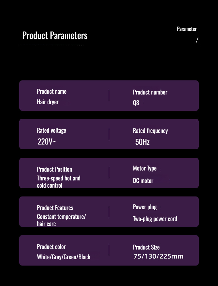The height and width of the screenshot is (286, 218).
Task: Click the Two-plug power cord value
Action: pyautogui.click(x=155, y=219)
